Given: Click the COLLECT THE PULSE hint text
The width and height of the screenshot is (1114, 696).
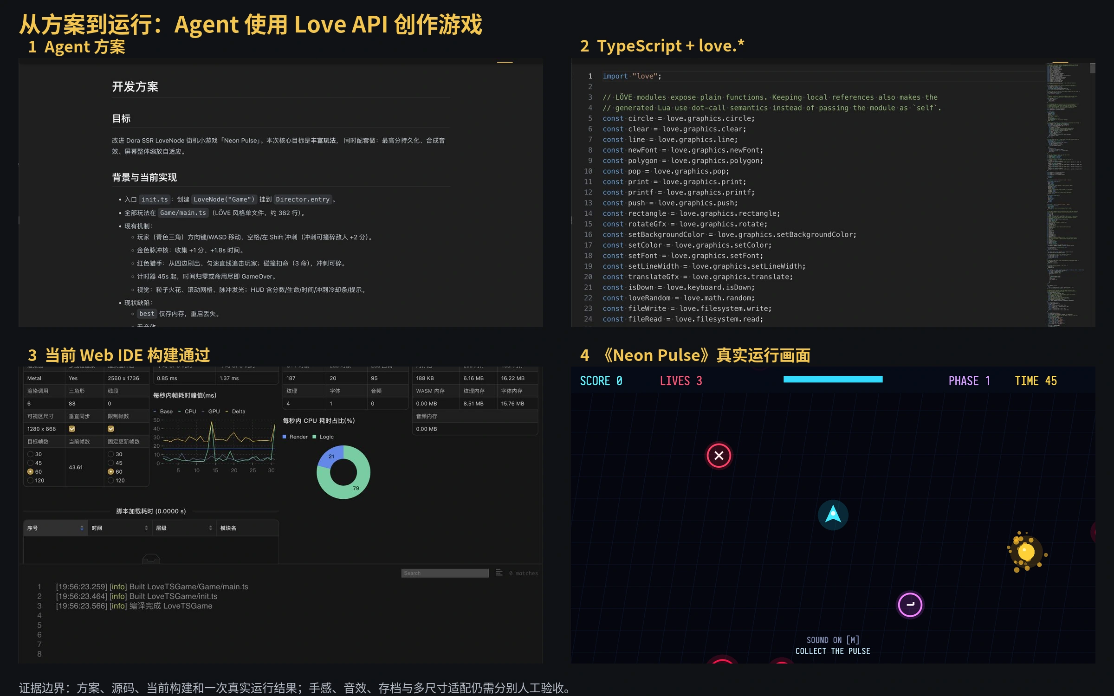Looking at the screenshot, I should (833, 651).
